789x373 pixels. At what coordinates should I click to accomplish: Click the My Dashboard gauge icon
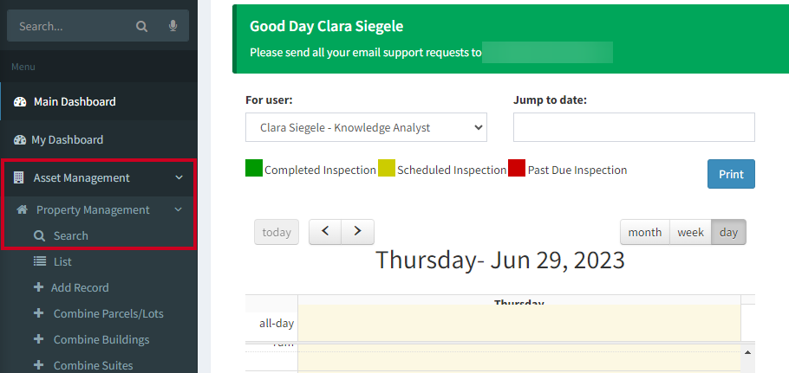tap(20, 139)
